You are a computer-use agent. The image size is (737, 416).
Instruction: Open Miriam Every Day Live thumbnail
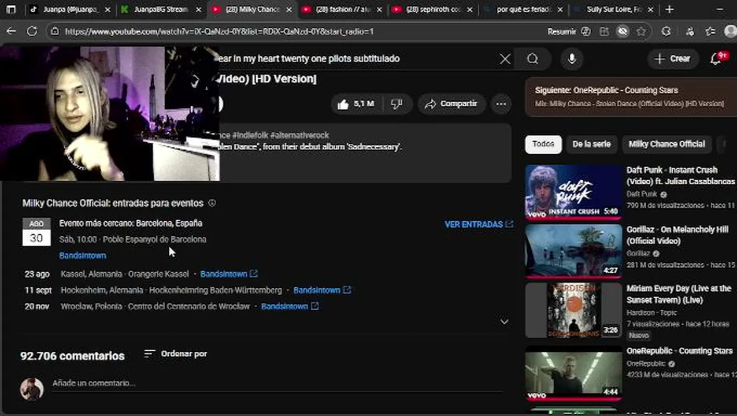(573, 310)
